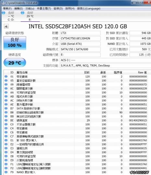This screenshot has height=175, width=151.
Task: Click the CrystalDiskInfo title bar app icon
Action: [4, 3]
